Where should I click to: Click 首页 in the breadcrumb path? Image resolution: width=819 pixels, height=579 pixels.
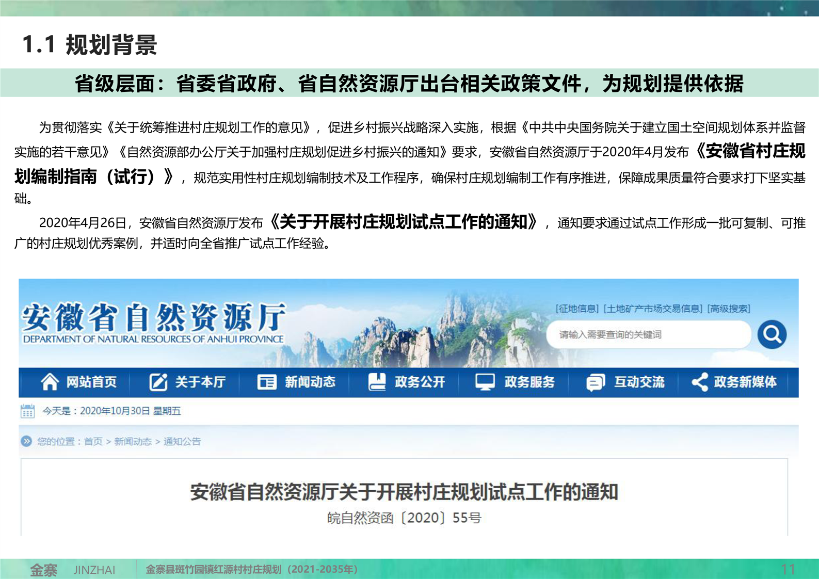[x=93, y=441]
